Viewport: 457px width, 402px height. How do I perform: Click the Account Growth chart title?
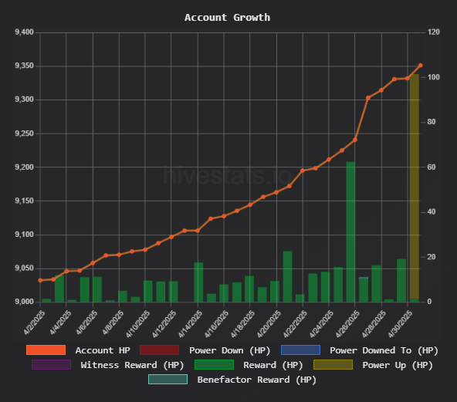(x=227, y=18)
